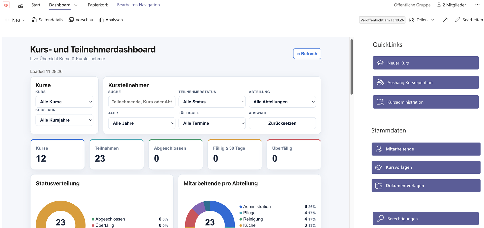The width and height of the screenshot is (484, 228).
Task: Open the Alle Kurse dropdown
Action: click(64, 102)
